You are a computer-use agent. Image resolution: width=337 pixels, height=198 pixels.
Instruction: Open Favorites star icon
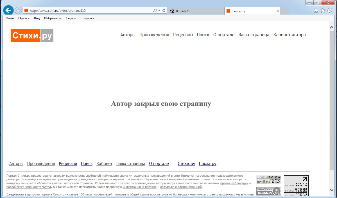323,11
